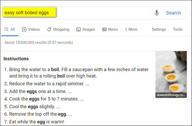
Task: Click the microphone voice search icon
Action: pos(156,13)
